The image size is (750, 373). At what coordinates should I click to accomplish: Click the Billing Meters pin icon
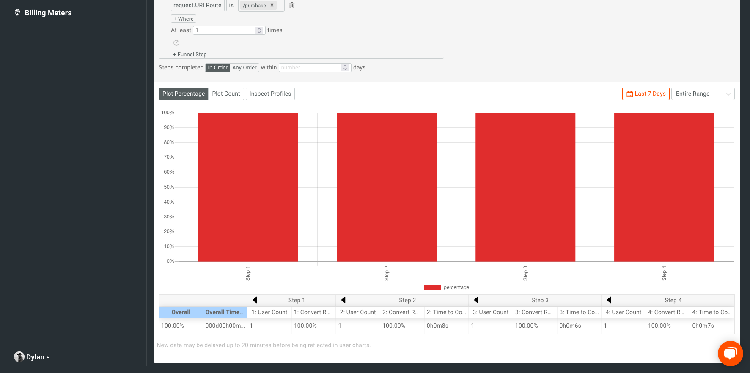pyautogui.click(x=17, y=12)
